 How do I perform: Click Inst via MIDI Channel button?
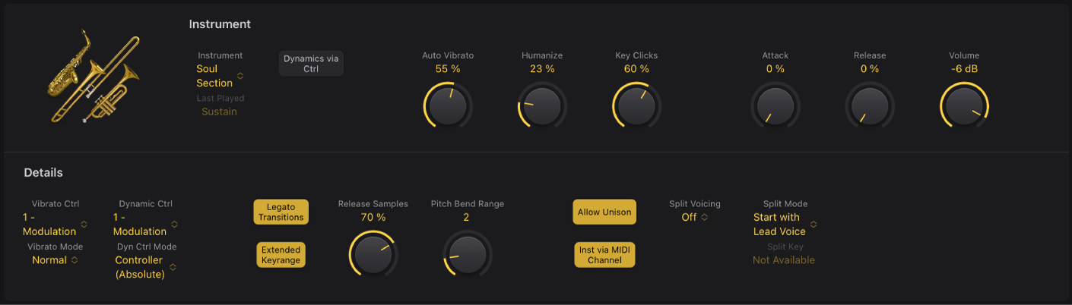pyautogui.click(x=604, y=255)
